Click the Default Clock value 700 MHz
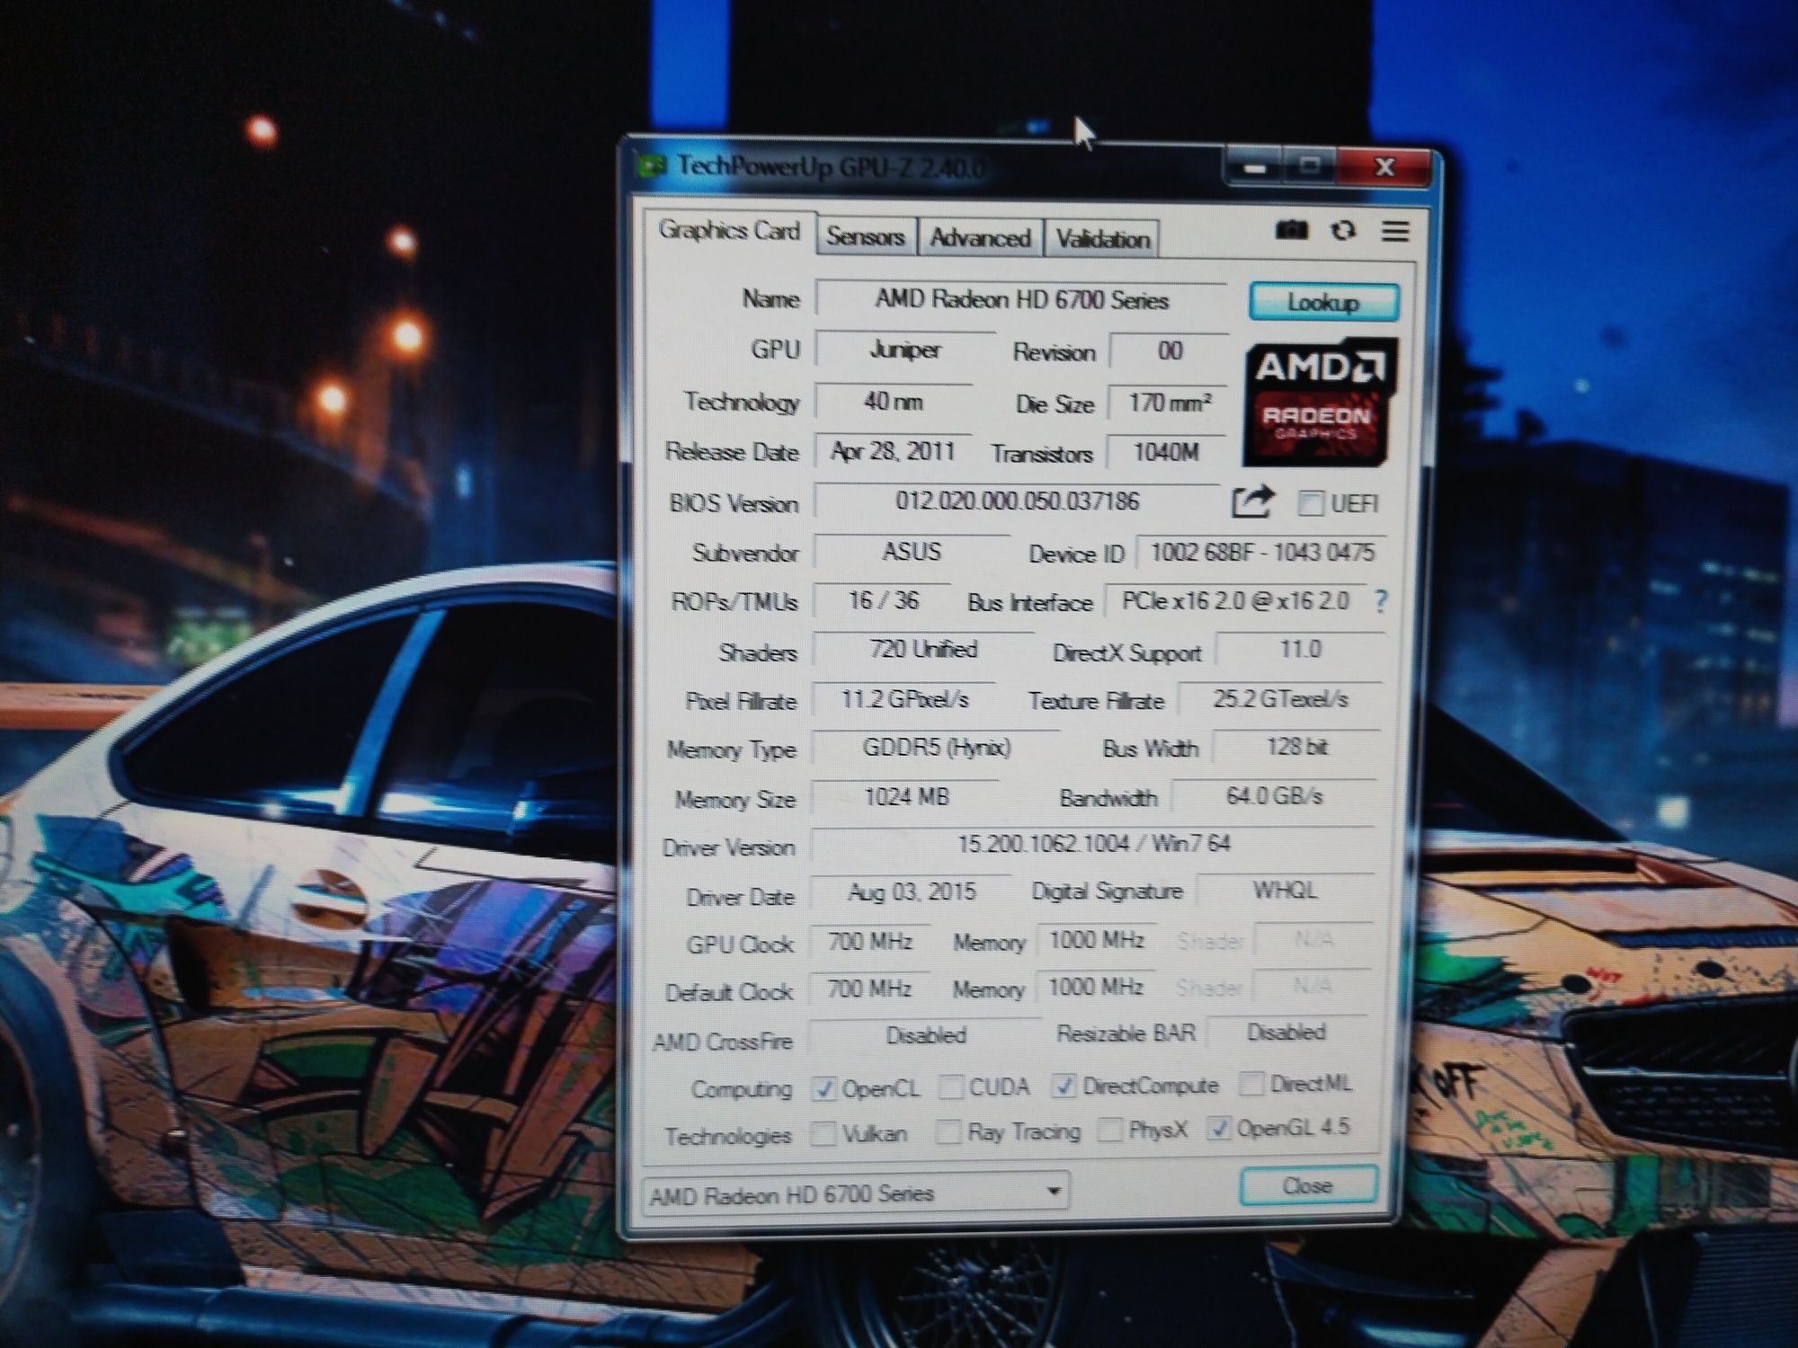1798x1348 pixels. coord(868,989)
